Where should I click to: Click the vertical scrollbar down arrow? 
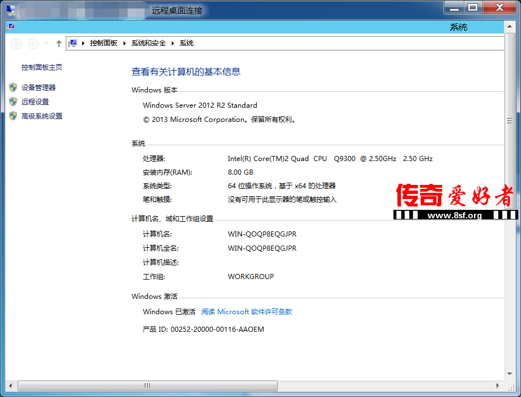tap(509, 374)
